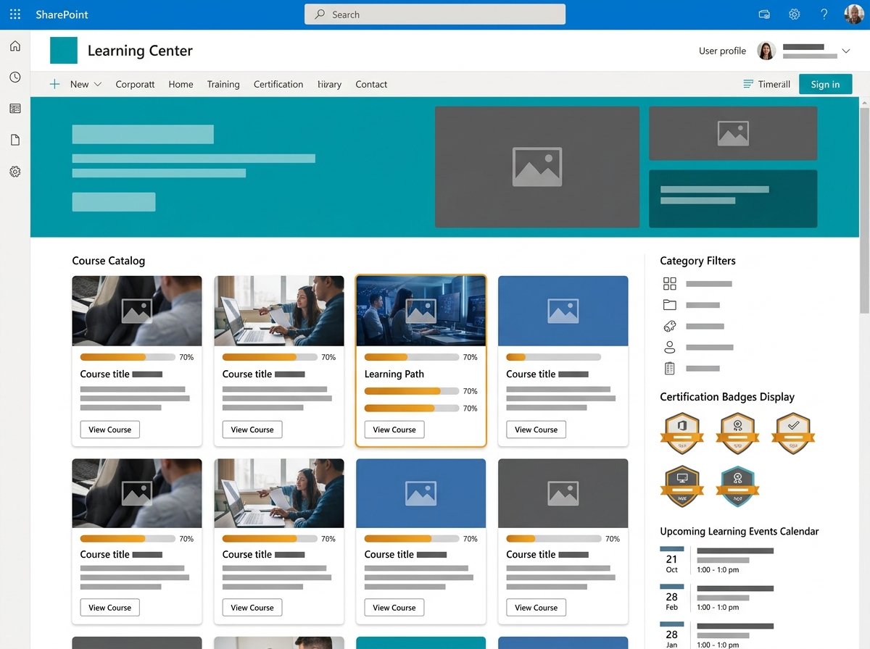This screenshot has width=870, height=649.
Task: Click the Learning Path card title
Action: 394,374
